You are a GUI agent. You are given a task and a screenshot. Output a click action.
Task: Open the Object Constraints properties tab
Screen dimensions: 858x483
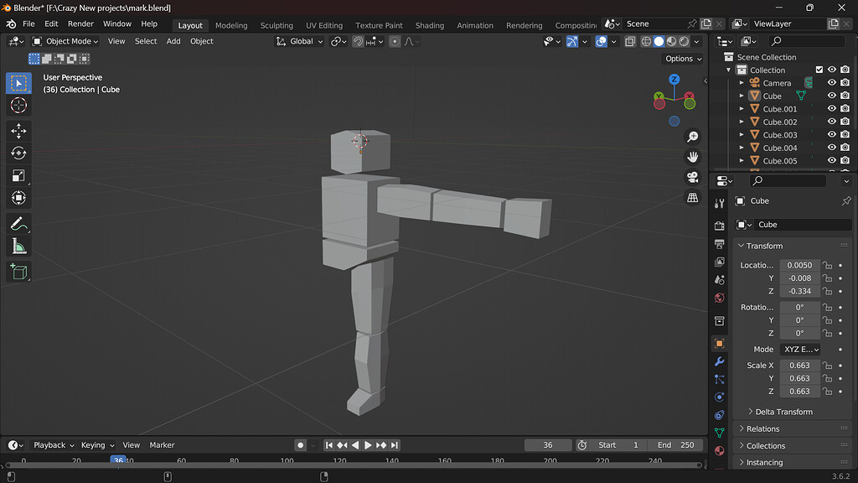(x=720, y=415)
